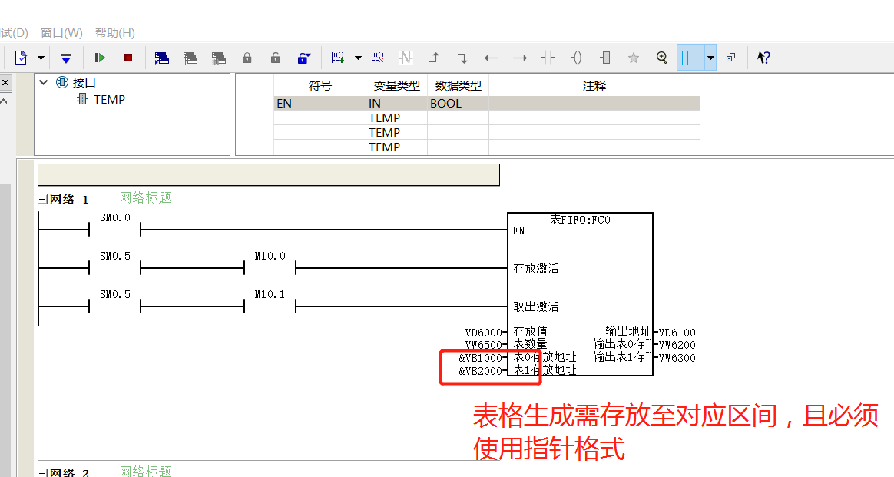Click the VW6200 output operand
The height and width of the screenshot is (477, 894).
(677, 346)
